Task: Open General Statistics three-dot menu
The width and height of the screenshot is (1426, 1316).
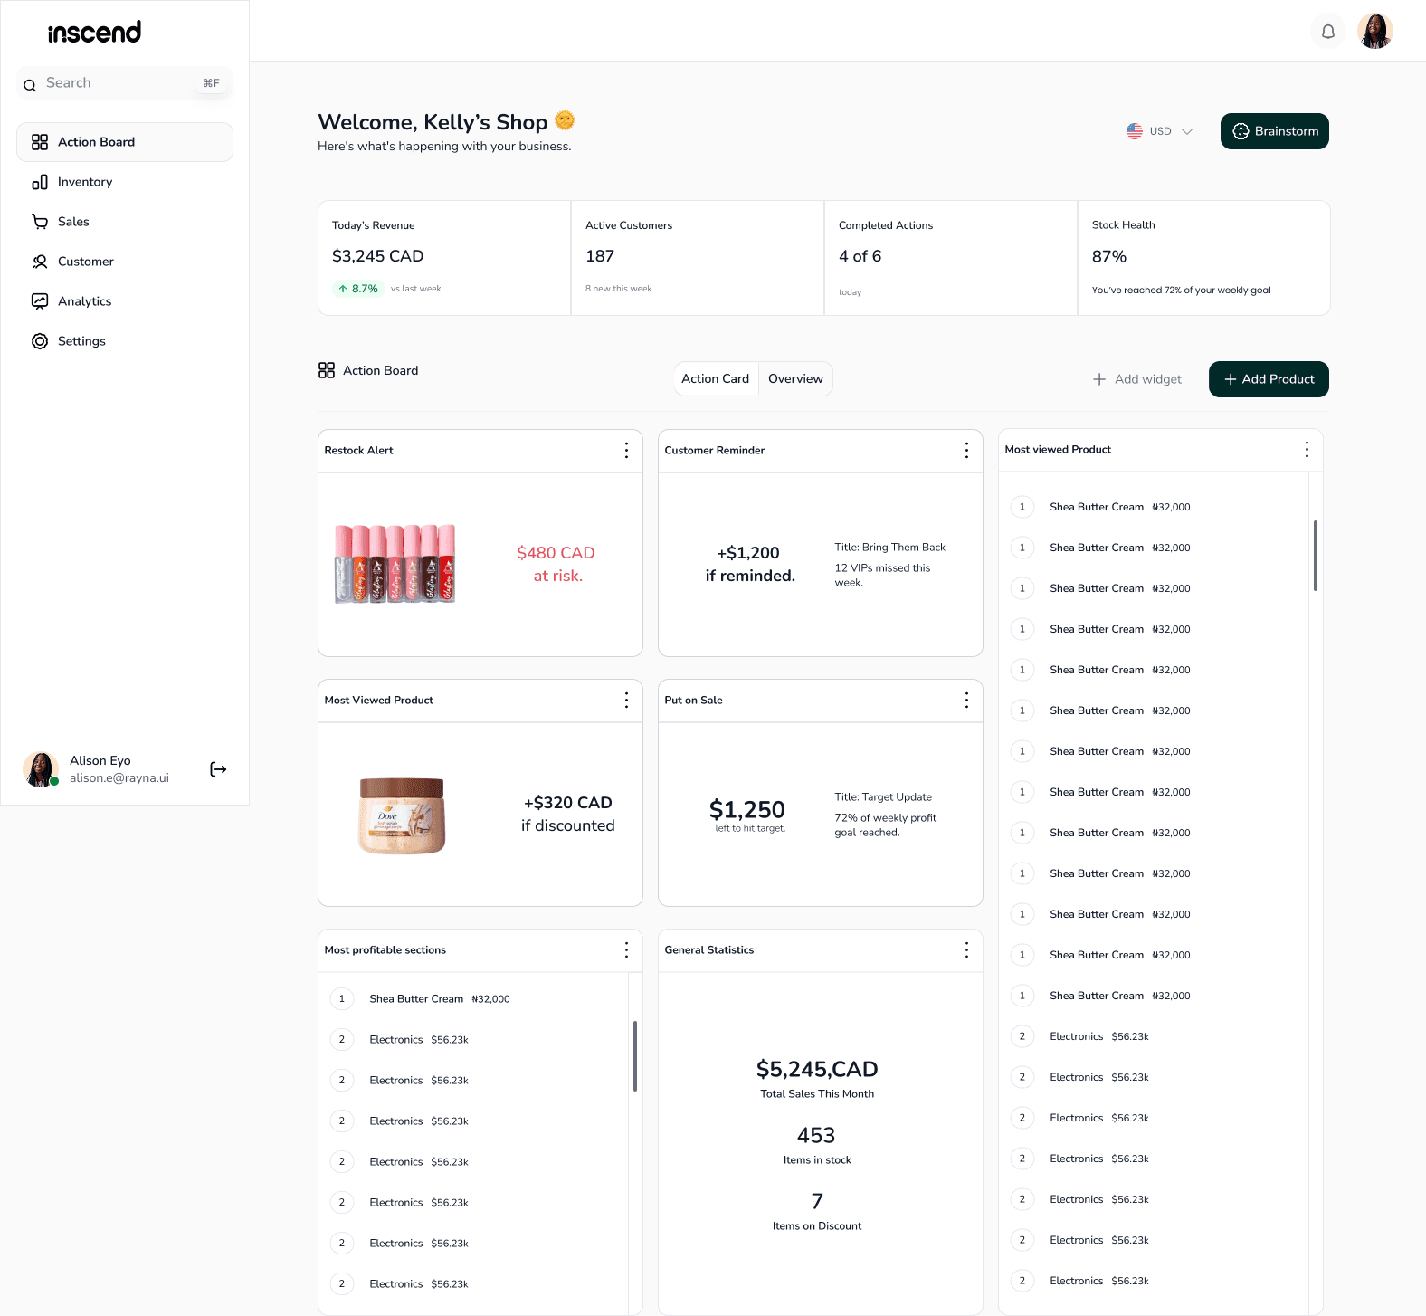Action: (966, 950)
